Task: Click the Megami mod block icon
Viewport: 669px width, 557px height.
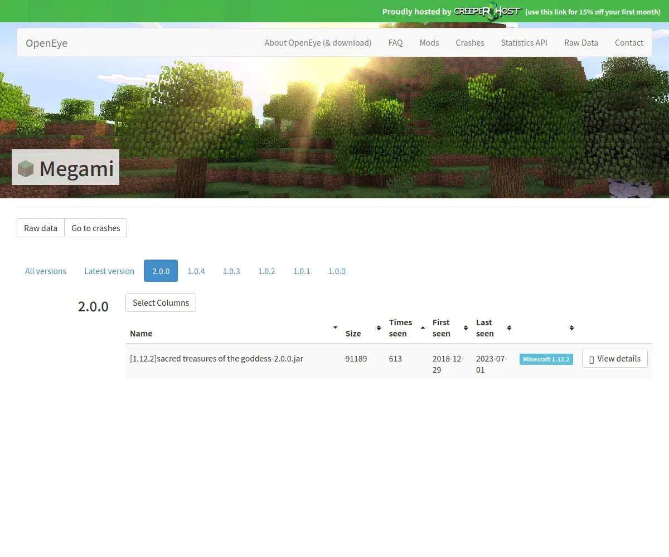Action: (x=26, y=168)
